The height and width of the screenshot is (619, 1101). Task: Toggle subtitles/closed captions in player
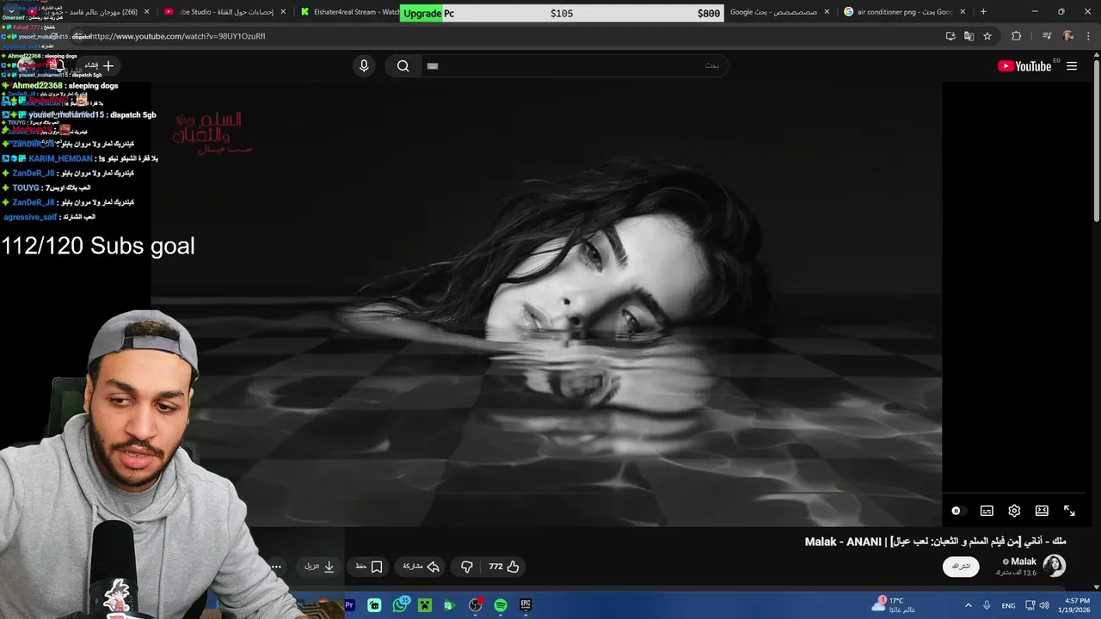click(987, 511)
